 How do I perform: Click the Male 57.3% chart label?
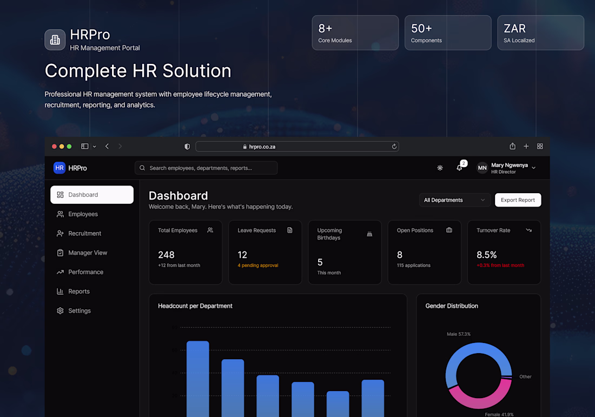pos(458,334)
